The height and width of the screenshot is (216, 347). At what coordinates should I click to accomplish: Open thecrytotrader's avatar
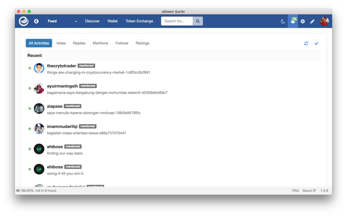39,68
